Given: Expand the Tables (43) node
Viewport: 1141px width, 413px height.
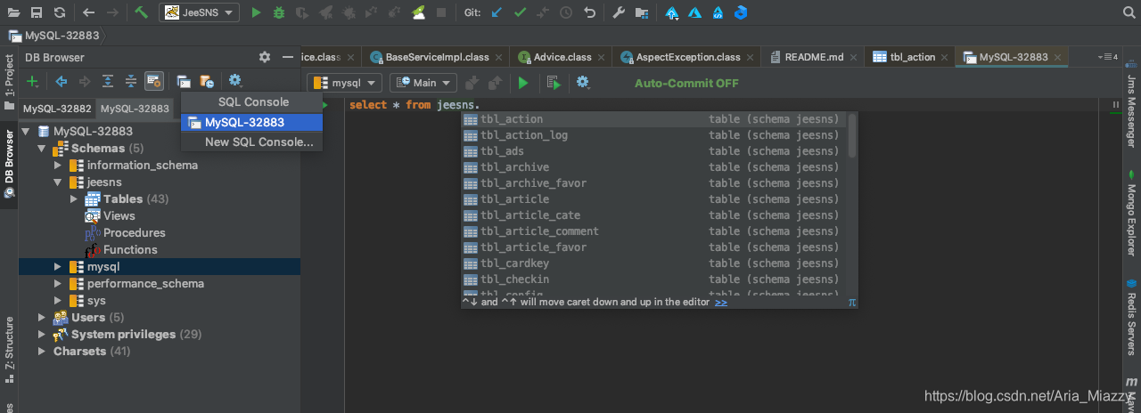Looking at the screenshot, I should pos(74,198).
